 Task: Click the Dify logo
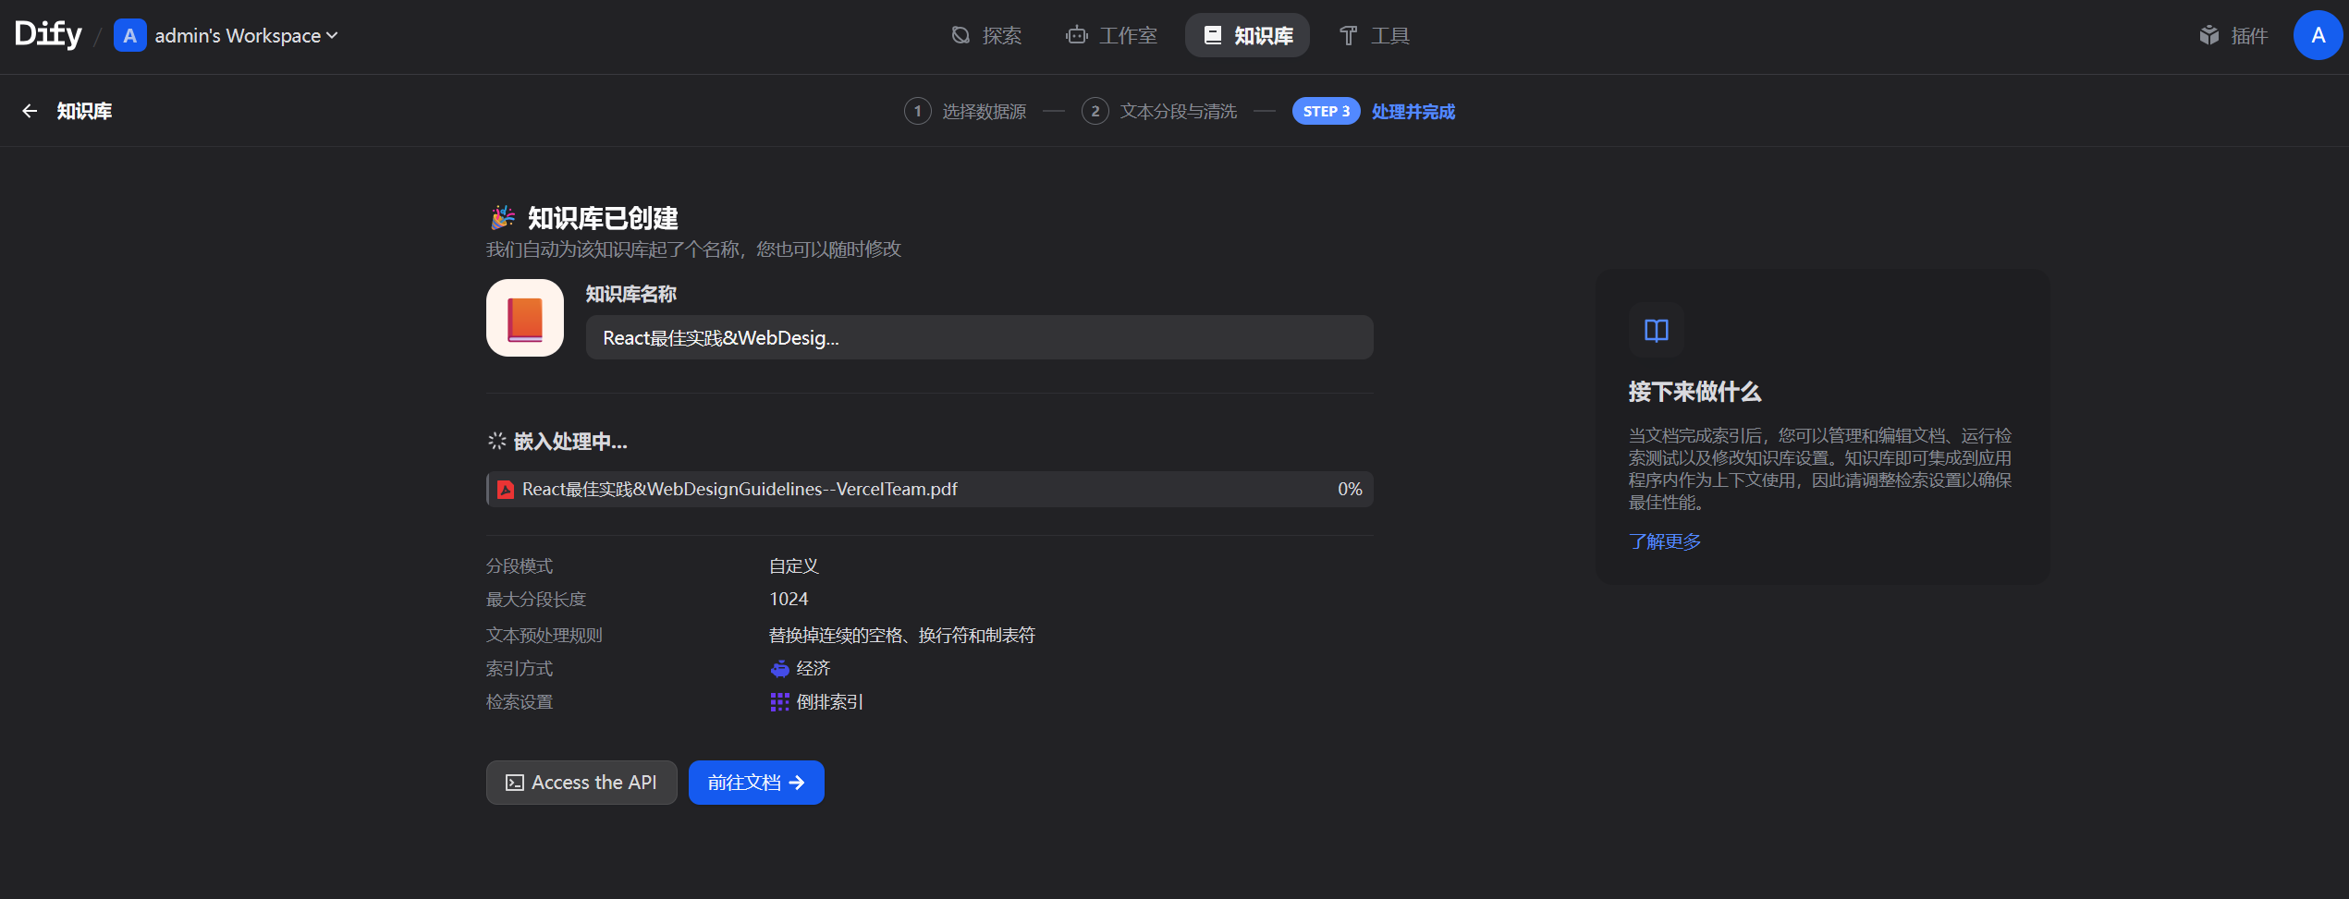click(x=48, y=35)
